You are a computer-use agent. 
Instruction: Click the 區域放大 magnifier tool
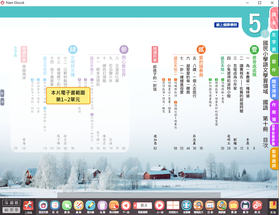pos(198,206)
